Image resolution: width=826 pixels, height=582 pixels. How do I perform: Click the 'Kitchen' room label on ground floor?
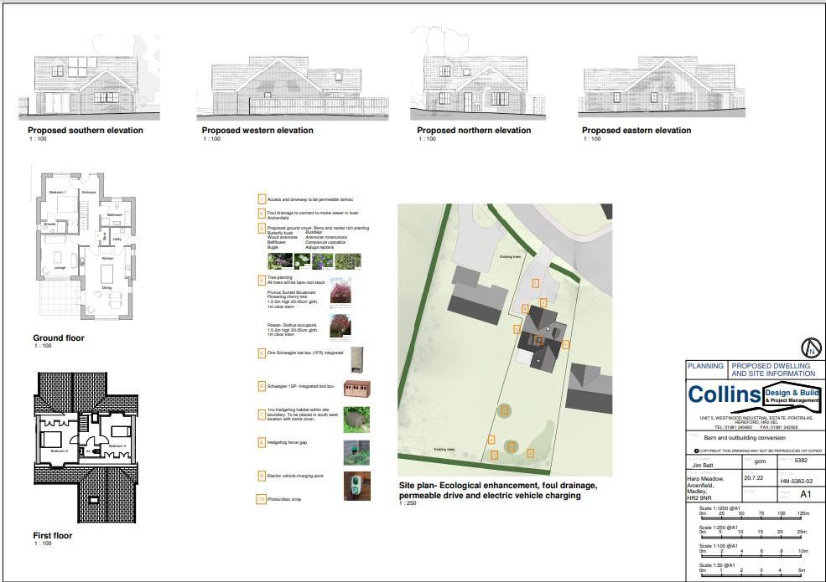[x=107, y=259]
